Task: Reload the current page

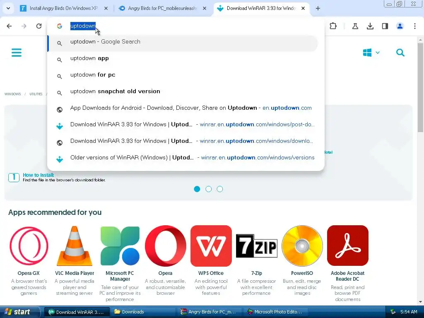Action: coord(39,26)
